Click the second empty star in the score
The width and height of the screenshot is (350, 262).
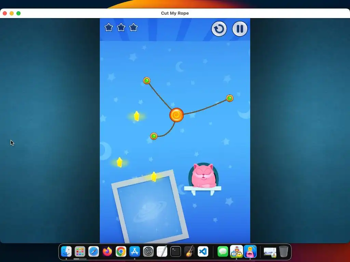pyautogui.click(x=121, y=27)
